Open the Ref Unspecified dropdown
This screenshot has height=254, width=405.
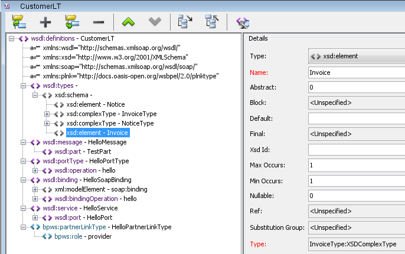(357, 211)
